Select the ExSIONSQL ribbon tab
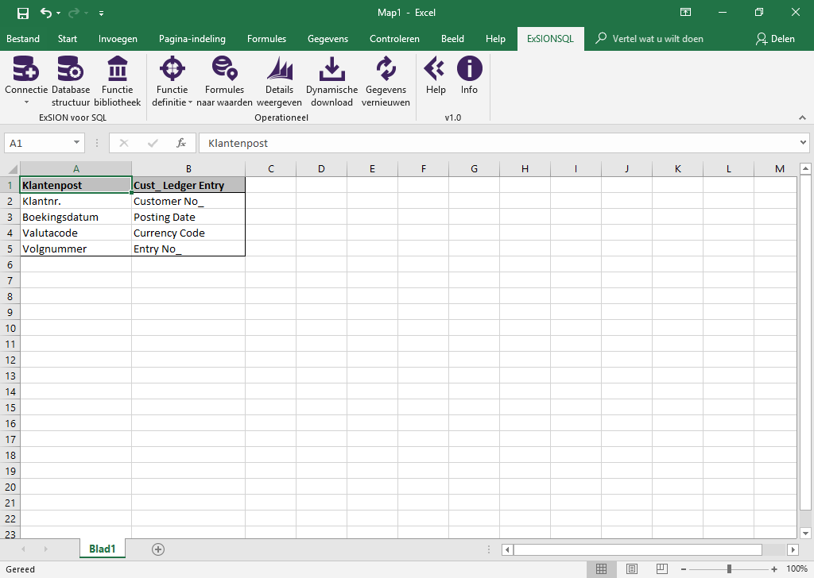814x578 pixels. (x=550, y=39)
